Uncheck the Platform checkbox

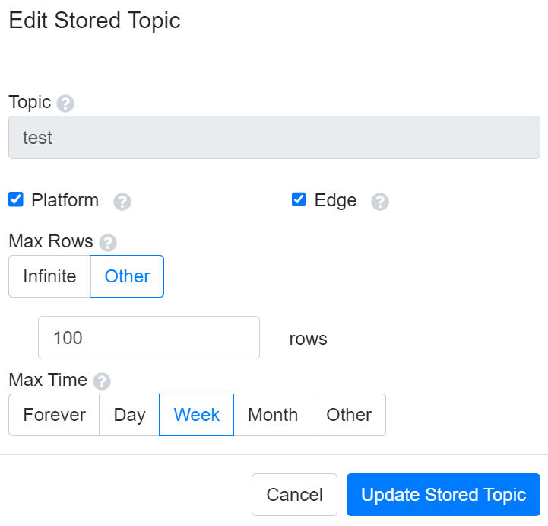tap(16, 200)
